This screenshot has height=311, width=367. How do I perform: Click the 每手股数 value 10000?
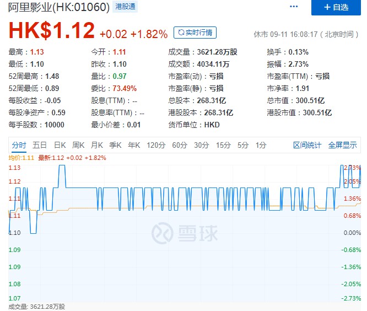click(x=55, y=125)
